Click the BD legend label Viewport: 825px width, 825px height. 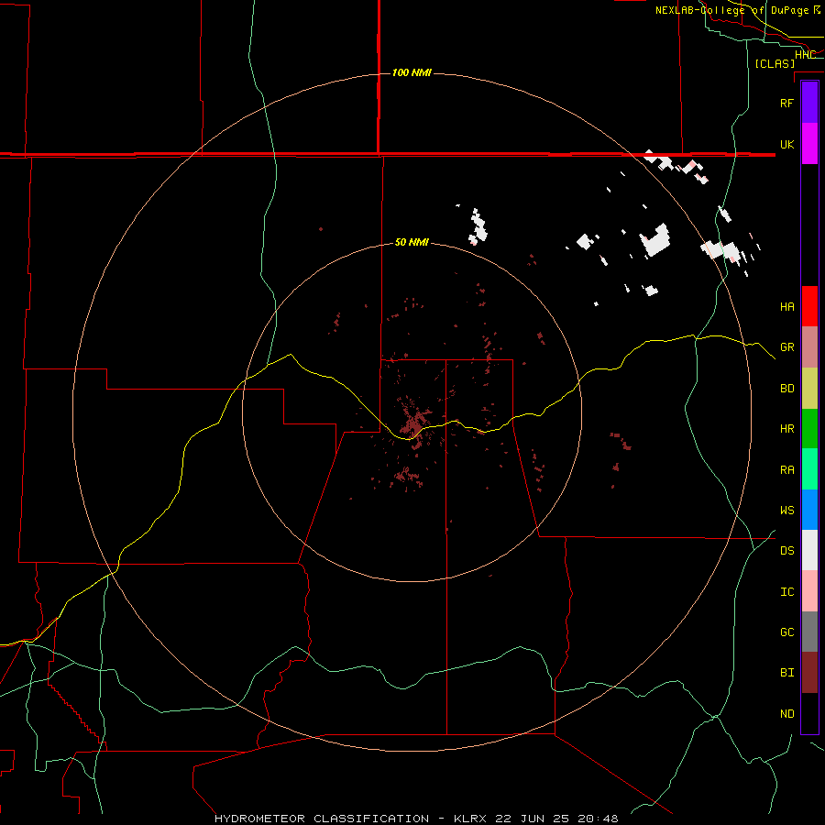pyautogui.click(x=786, y=389)
